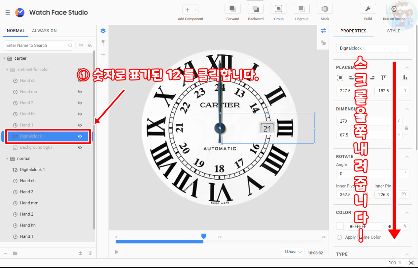Click the hidden-layers eye filter icon next to search
The height and width of the screenshot is (268, 418).
[x=81, y=45]
